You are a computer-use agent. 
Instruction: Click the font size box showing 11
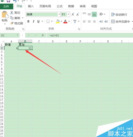[x=64, y=14]
